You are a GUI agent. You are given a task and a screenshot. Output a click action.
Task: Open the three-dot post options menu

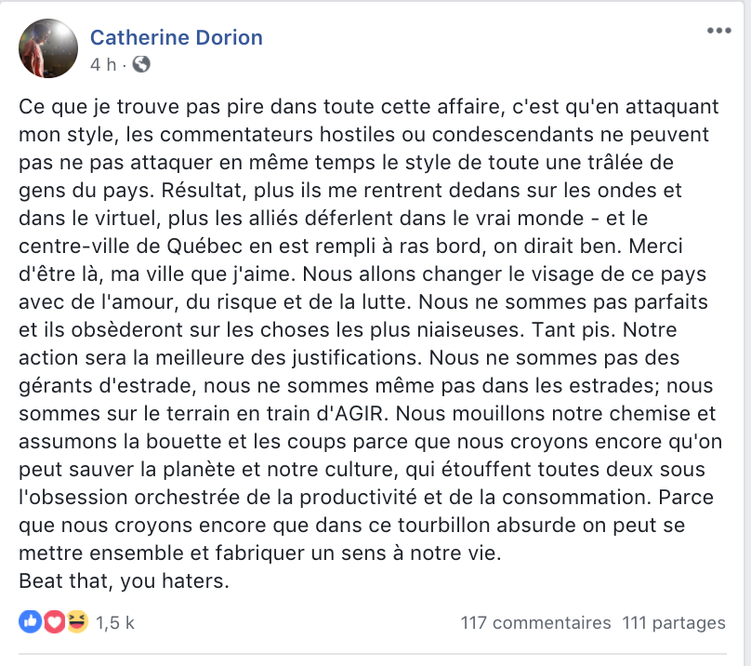click(718, 31)
